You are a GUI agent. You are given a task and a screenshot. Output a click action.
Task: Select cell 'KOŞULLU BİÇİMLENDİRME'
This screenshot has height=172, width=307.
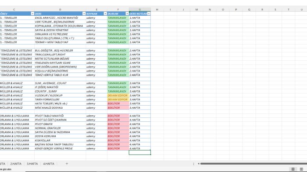[60, 71]
